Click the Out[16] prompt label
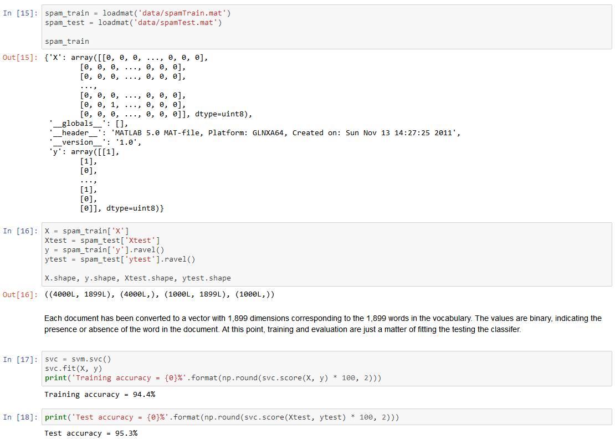615x439 pixels. point(20,294)
